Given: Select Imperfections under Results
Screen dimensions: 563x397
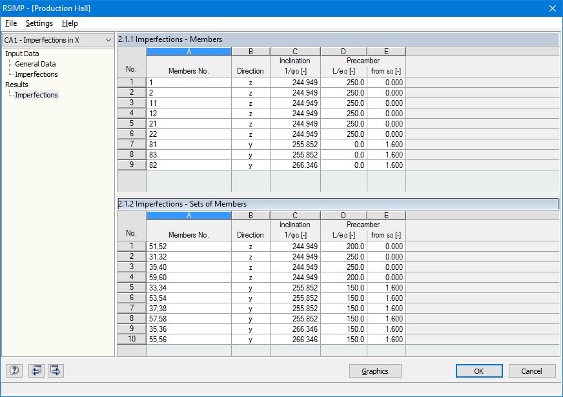Looking at the screenshot, I should (x=36, y=95).
